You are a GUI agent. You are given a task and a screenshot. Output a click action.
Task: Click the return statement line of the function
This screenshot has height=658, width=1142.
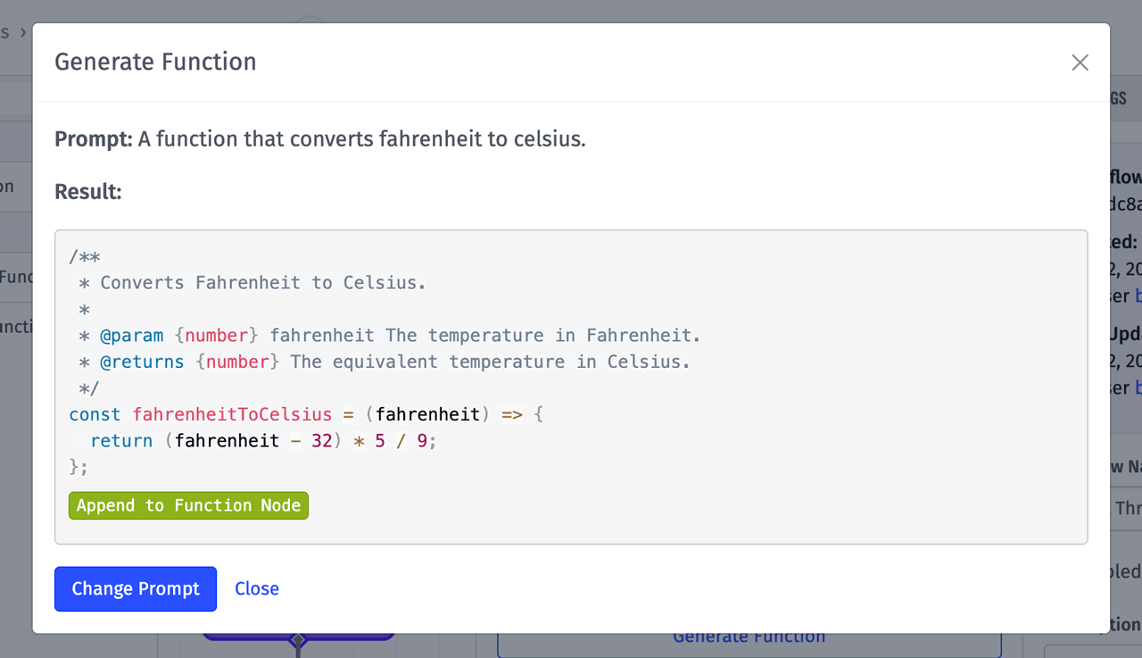click(x=121, y=440)
